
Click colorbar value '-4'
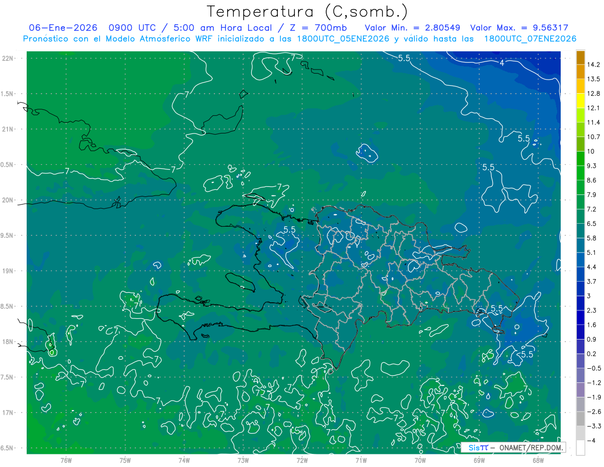(x=592, y=441)
